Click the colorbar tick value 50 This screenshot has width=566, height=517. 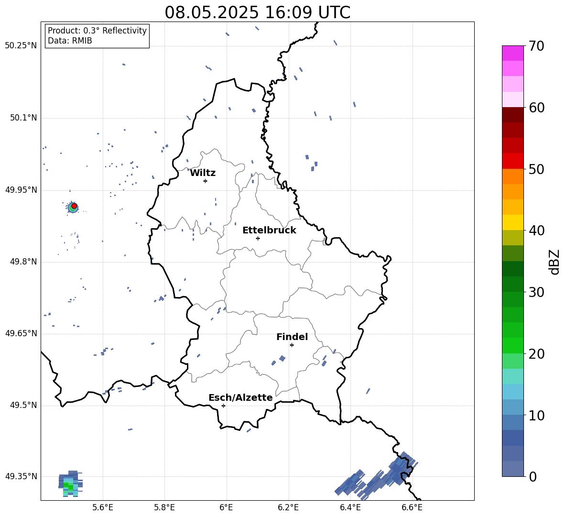tap(536, 169)
